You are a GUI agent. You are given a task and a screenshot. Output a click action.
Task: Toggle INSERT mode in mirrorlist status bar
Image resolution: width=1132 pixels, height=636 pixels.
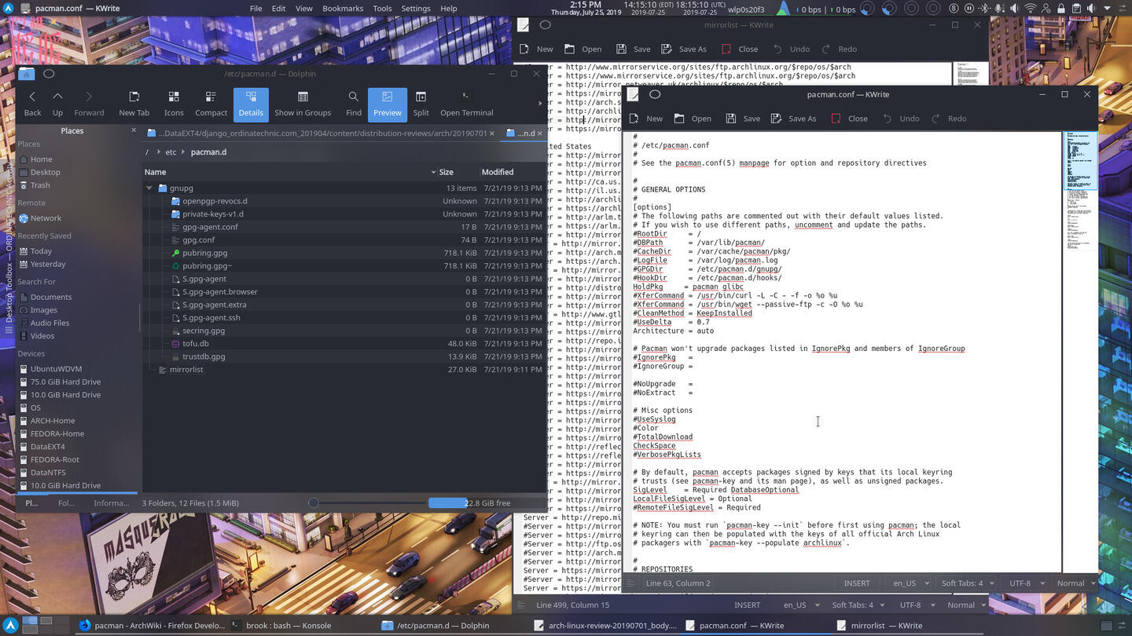click(747, 605)
